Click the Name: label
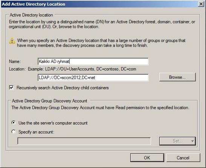The height and width of the screenshot is (168, 206). [15, 61]
